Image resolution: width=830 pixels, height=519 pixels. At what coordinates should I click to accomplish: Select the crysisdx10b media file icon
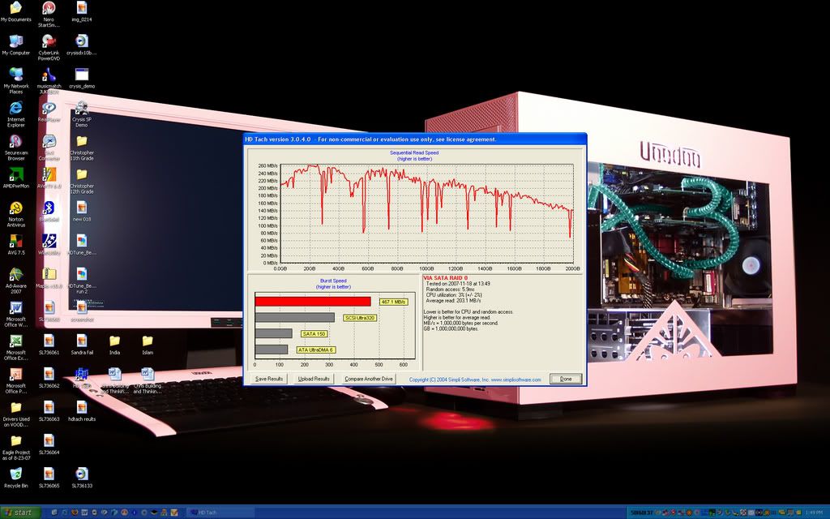pos(82,45)
